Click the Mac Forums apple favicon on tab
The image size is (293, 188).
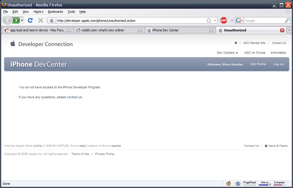tap(7, 30)
